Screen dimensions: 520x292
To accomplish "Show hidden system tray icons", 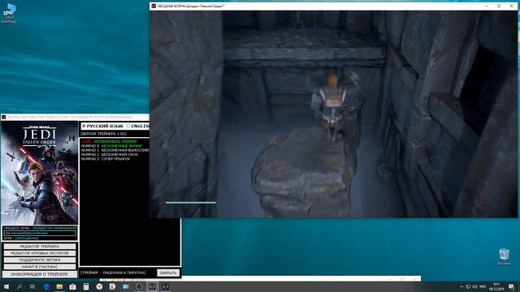I will [461, 286].
